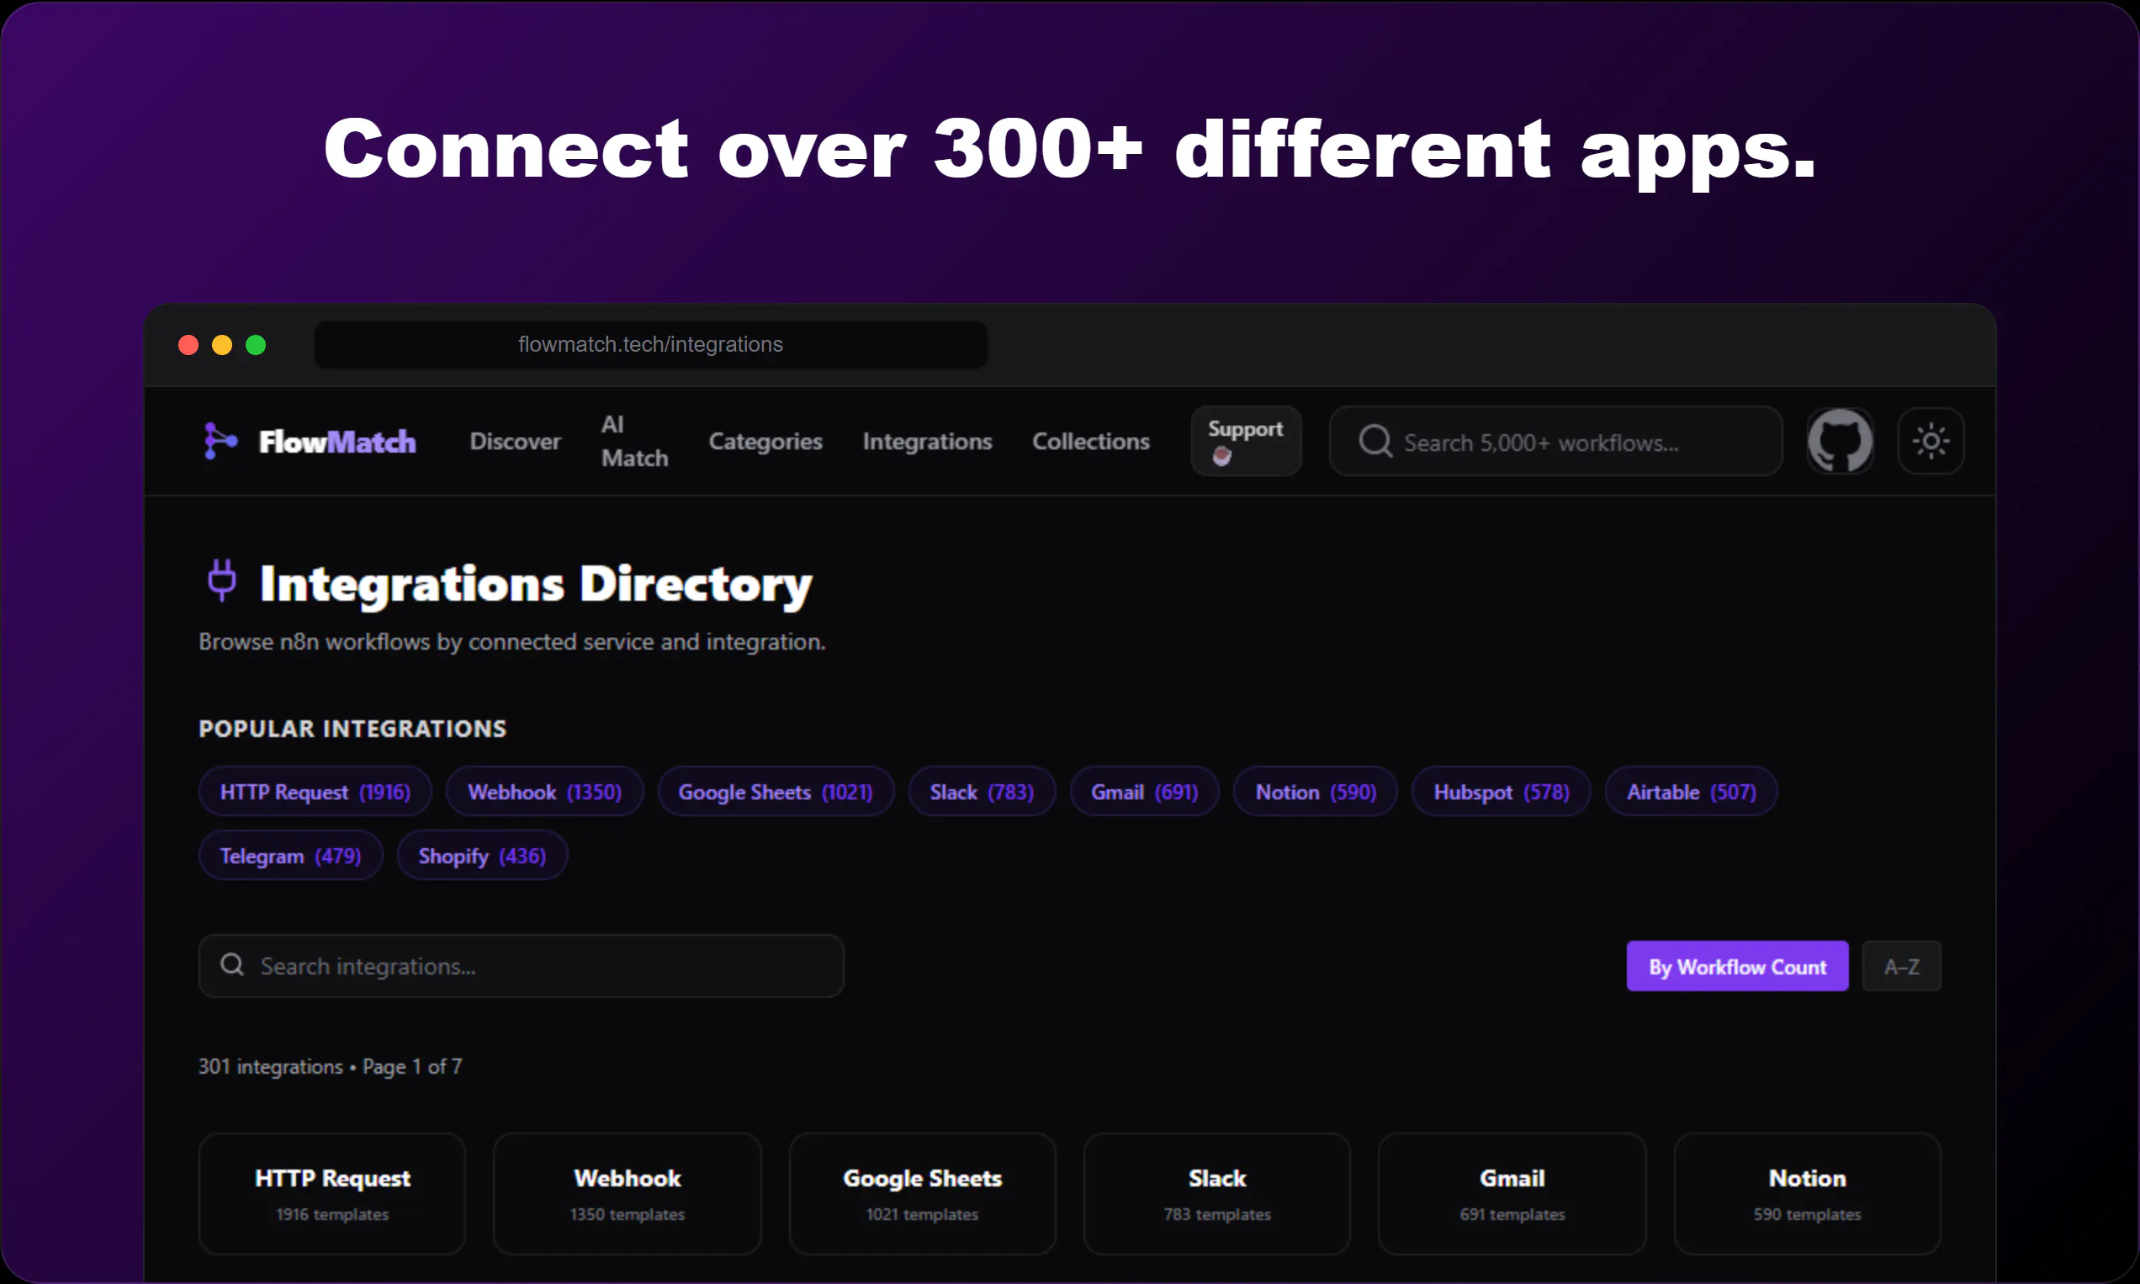This screenshot has width=2140, height=1284.
Task: Select the Telegram (479) chip
Action: coord(291,856)
